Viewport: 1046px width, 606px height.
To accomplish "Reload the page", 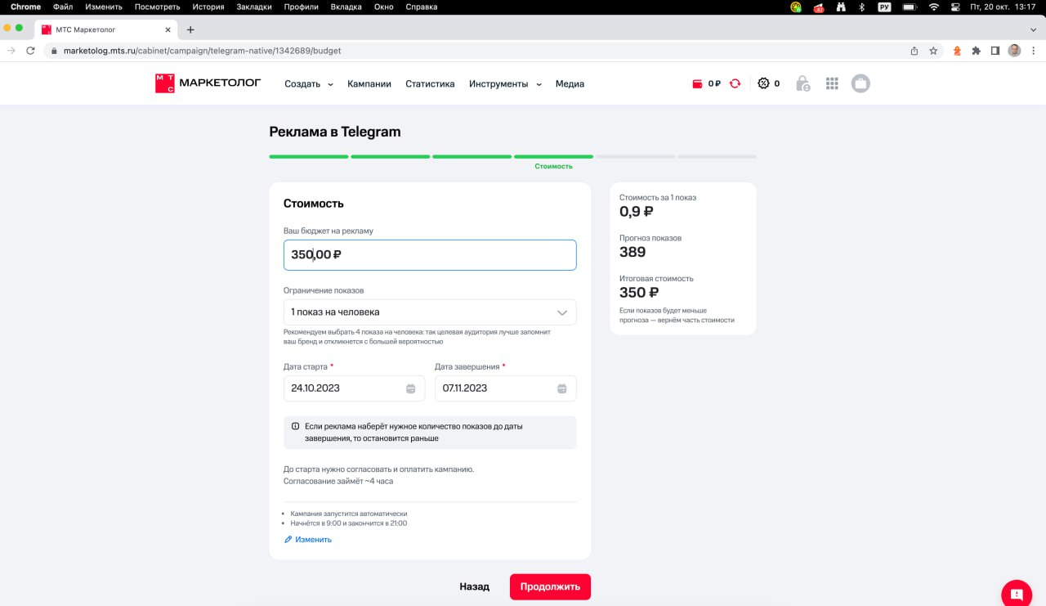I will tap(30, 51).
